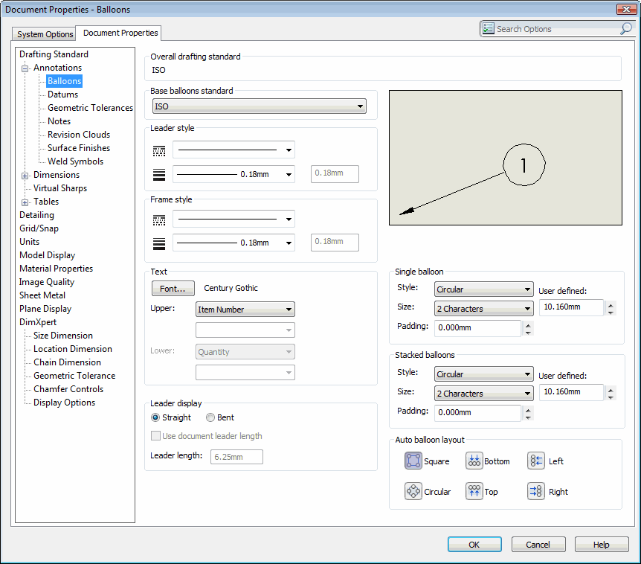The image size is (641, 564).
Task: Click the Single balloon Padding field
Action: tap(477, 327)
